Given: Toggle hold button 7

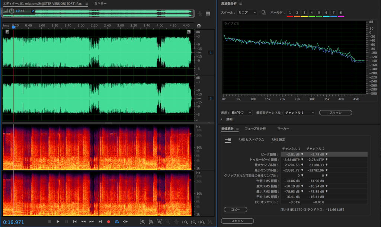Looking at the screenshot, I should pyautogui.click(x=334, y=13).
